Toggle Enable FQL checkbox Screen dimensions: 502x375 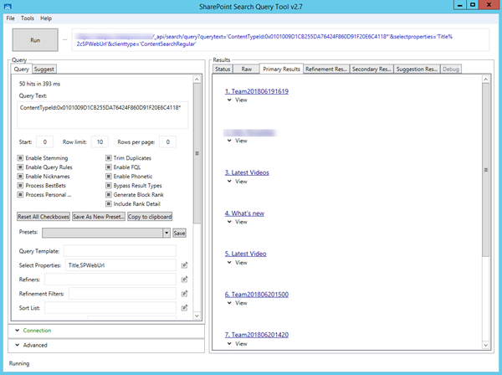[x=109, y=167]
